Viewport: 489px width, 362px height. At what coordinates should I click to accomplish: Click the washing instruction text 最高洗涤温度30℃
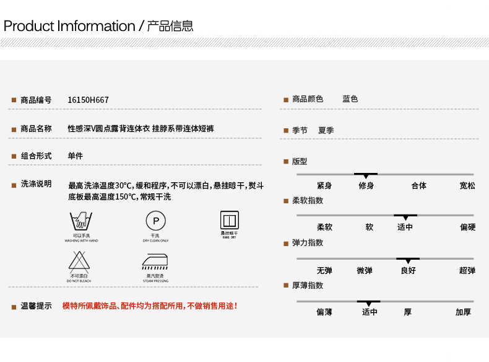(x=101, y=186)
